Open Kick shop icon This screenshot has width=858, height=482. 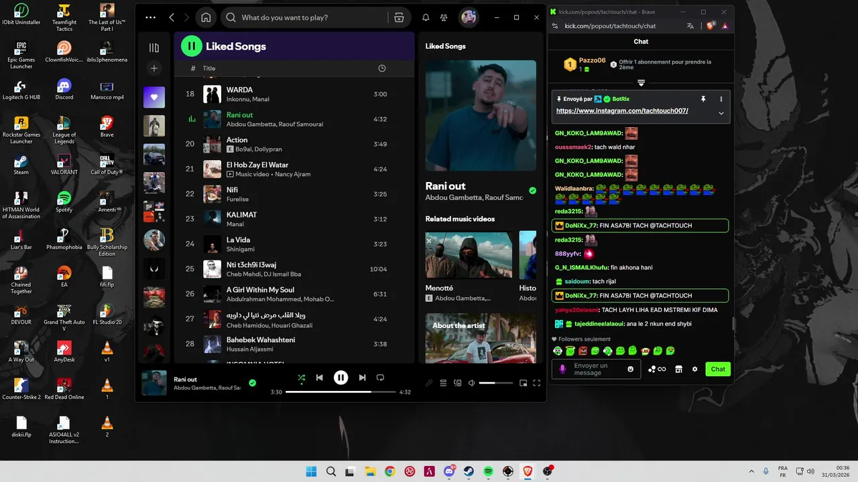click(x=678, y=369)
